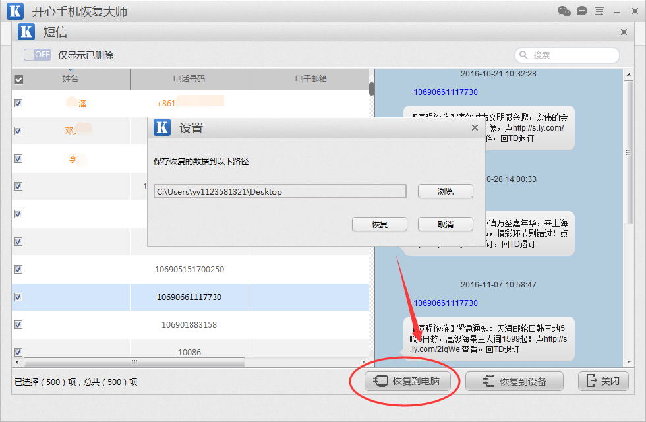
Task: Select the 106901883158 phone number cell
Action: coord(190,324)
